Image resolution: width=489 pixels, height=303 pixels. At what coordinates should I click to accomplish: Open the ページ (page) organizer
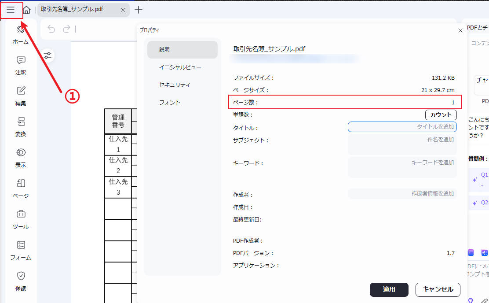[x=20, y=188]
